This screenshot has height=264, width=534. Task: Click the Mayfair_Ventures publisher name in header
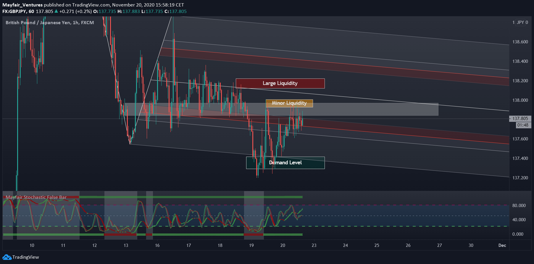click(x=22, y=5)
